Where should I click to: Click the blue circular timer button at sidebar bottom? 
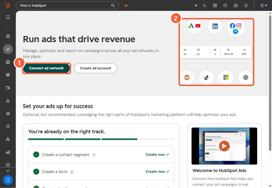[x=8, y=180]
